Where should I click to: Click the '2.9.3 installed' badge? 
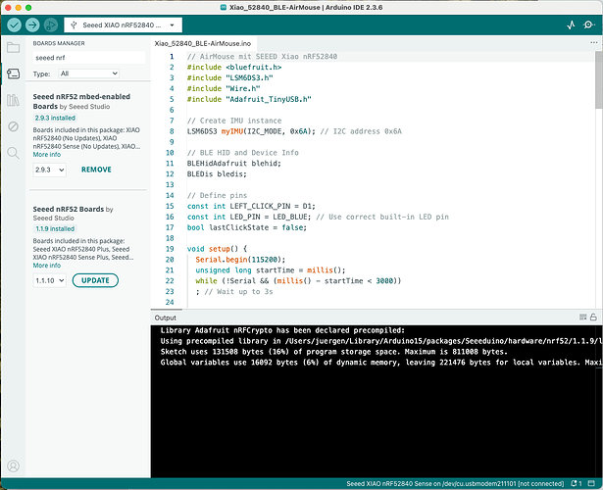click(55, 118)
